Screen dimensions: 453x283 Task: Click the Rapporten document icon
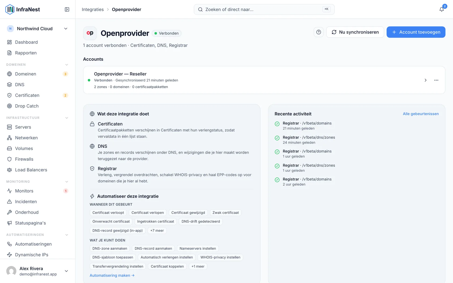[9, 53]
